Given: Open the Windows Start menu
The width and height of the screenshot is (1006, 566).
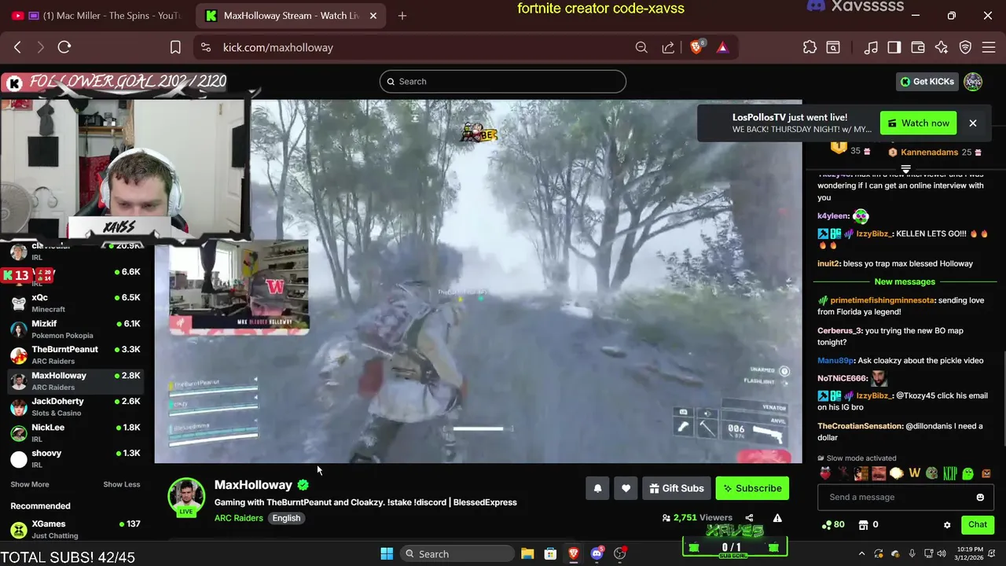Looking at the screenshot, I should point(387,553).
